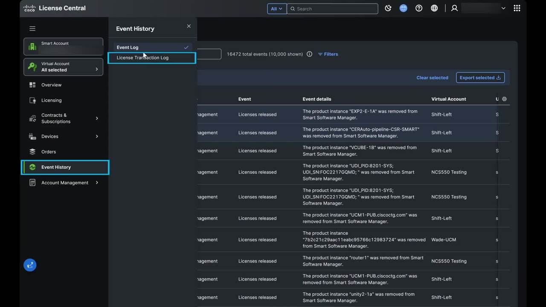Screen dimensions: 546x307
Task: Expand the Virtual Account selector
Action: click(63, 67)
